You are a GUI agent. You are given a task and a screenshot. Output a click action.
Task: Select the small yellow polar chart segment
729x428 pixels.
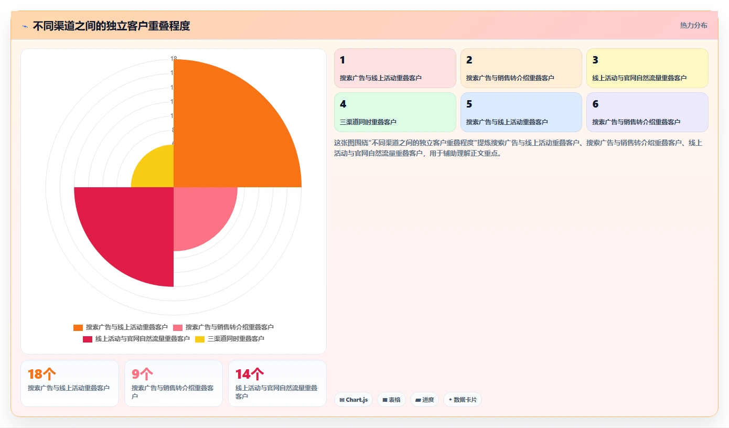(x=156, y=169)
